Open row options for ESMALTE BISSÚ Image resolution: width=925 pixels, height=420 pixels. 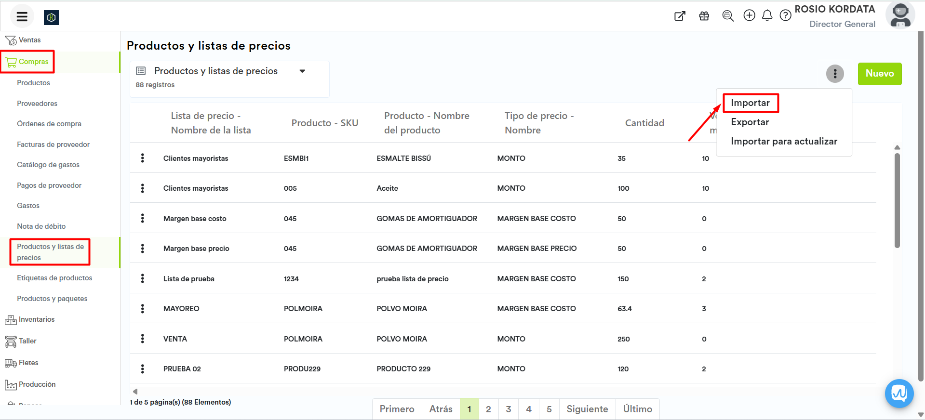(143, 158)
